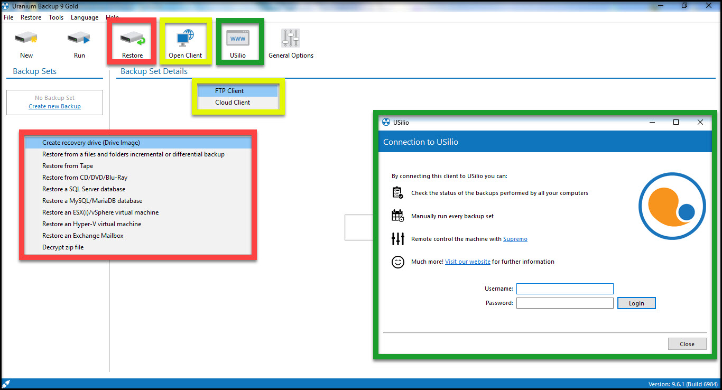Minimize the USilio dialog window

[652, 122]
